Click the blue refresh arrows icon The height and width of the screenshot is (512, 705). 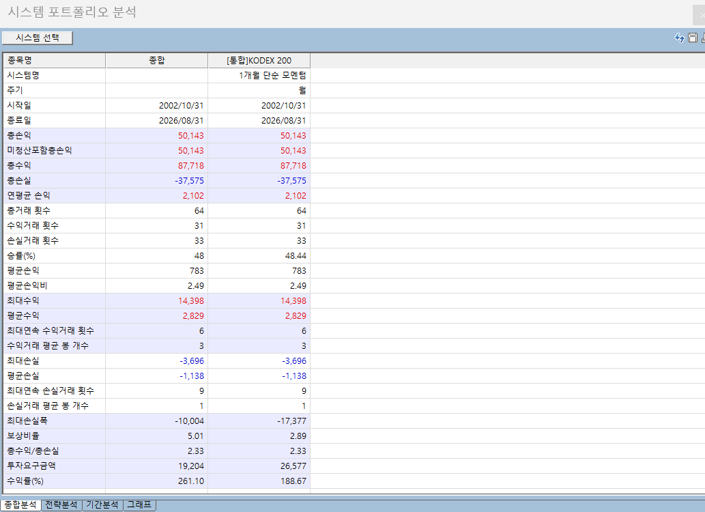point(679,38)
